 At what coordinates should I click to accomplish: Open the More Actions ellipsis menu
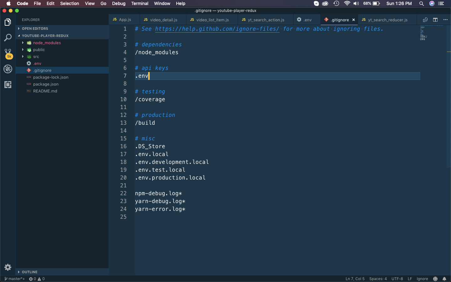pyautogui.click(x=445, y=20)
